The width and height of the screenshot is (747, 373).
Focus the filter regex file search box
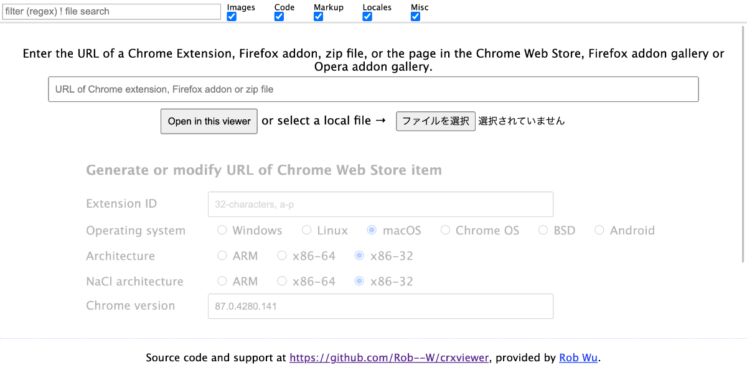(x=111, y=11)
